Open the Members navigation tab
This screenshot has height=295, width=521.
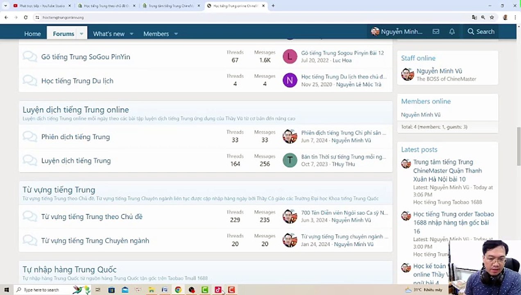156,34
